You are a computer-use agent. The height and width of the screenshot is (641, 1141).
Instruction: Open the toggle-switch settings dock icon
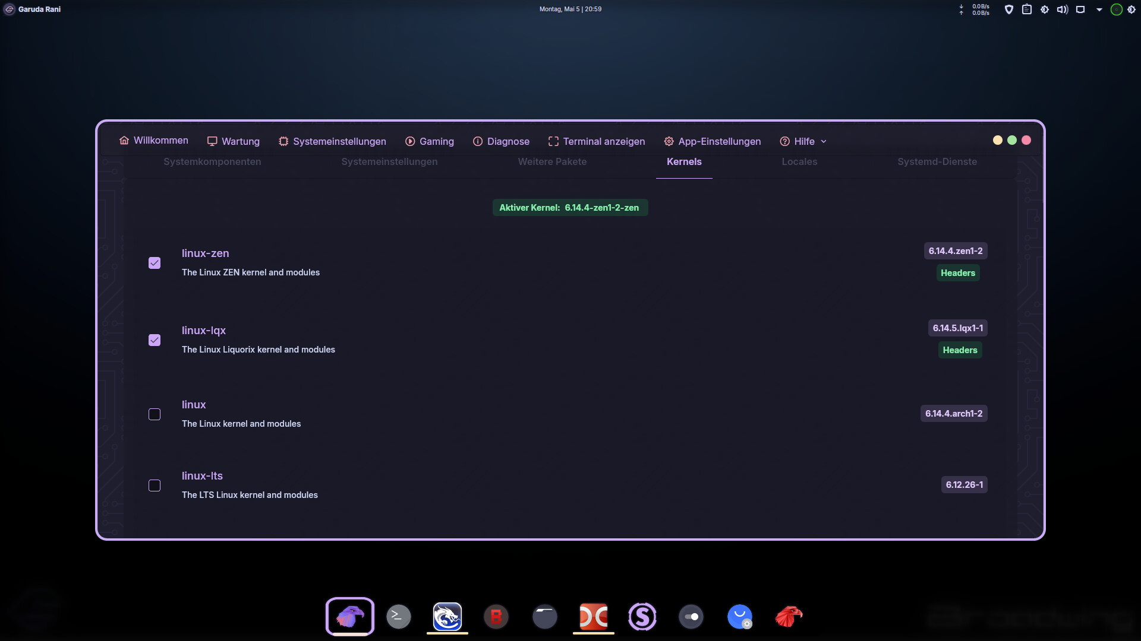pos(691,617)
